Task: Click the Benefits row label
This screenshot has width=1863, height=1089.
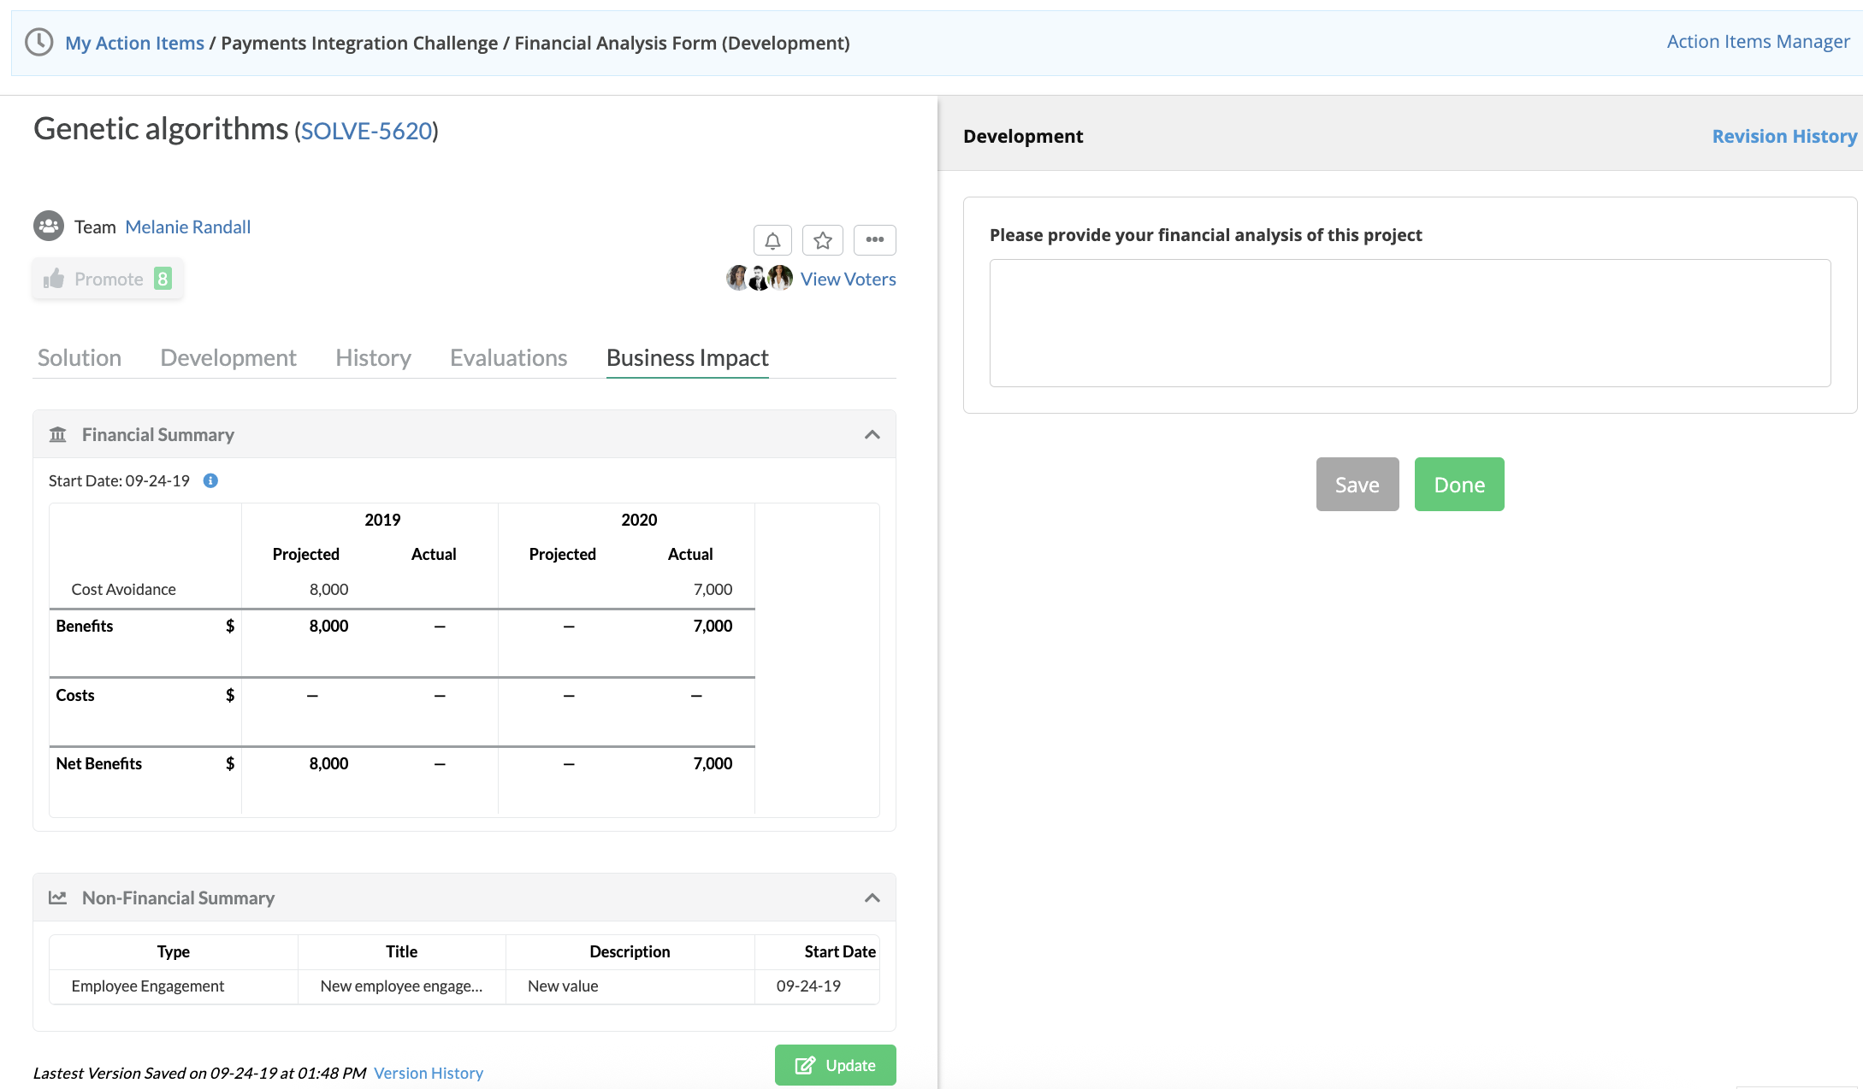Action: pyautogui.click(x=85, y=626)
